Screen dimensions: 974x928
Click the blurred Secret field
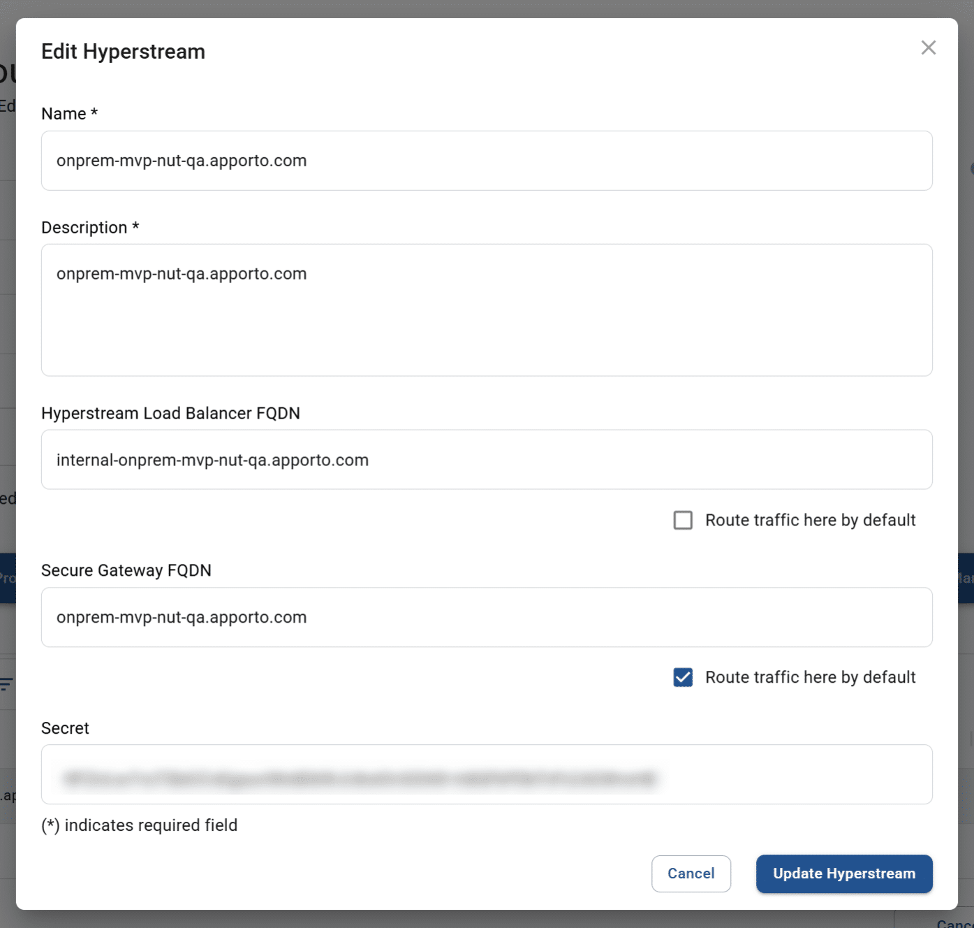click(x=487, y=774)
